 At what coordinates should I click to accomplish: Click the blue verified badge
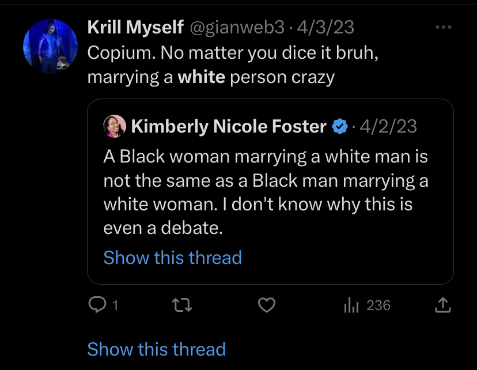pyautogui.click(x=340, y=126)
